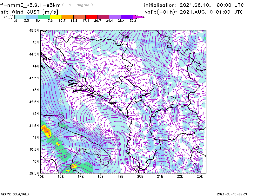Click the '42.5N' latitude label
254x196 pixels.
click(x=34, y=102)
